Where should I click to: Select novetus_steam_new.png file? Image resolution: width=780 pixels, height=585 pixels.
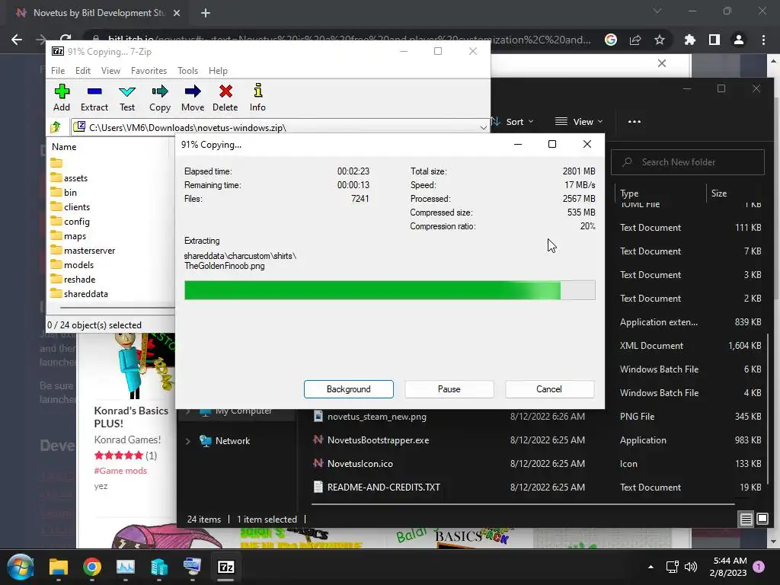[369, 417]
